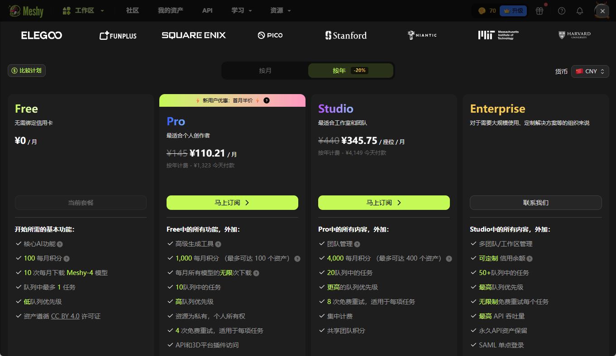The width and height of the screenshot is (616, 356).
Task: Open the API menu item
Action: click(207, 10)
